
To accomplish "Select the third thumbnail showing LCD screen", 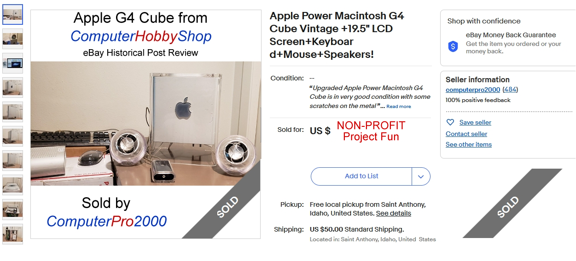I will [x=12, y=63].
